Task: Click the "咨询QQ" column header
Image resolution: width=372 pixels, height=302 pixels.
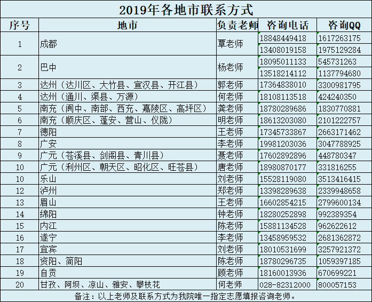Action: coord(344,25)
